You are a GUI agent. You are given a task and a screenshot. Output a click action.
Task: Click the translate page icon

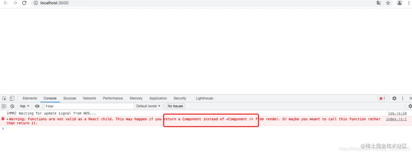point(379,3)
